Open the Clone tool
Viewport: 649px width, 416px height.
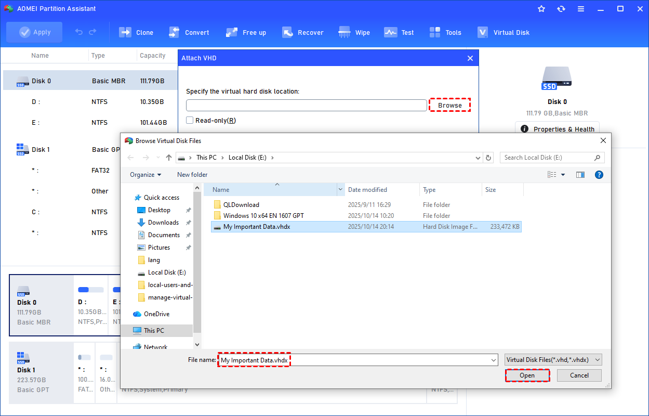click(136, 32)
